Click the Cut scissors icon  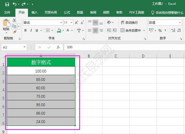point(14,20)
